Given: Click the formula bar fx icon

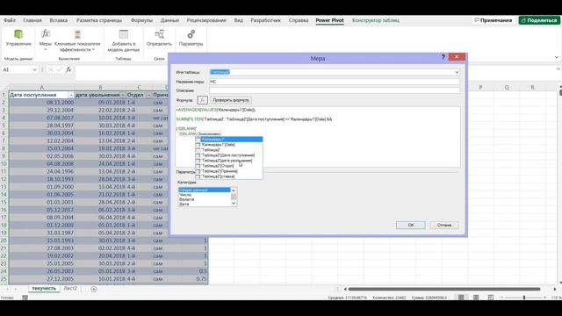Looking at the screenshot, I should [68, 69].
